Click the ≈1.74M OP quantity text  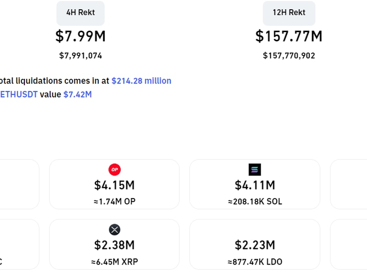point(114,201)
